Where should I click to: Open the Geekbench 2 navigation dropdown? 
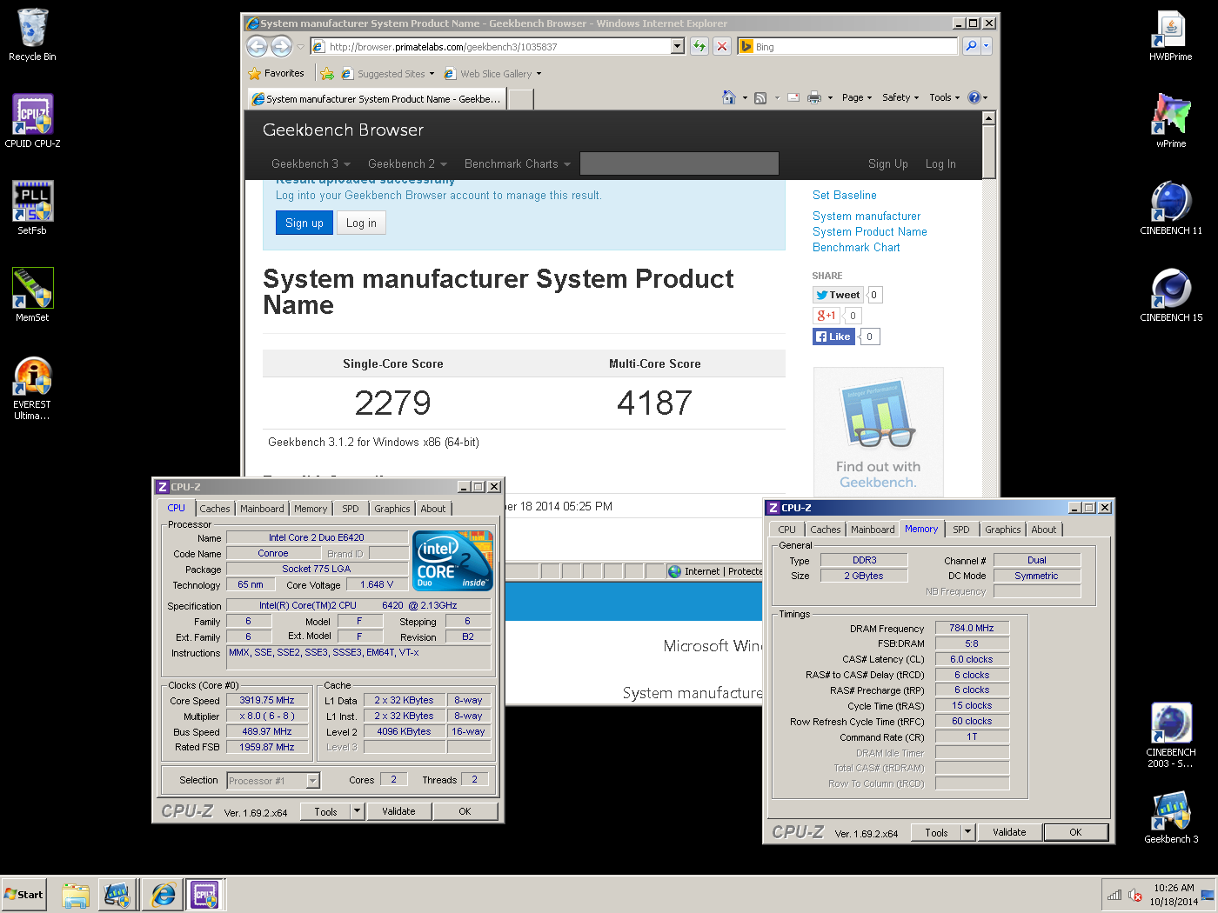point(407,163)
